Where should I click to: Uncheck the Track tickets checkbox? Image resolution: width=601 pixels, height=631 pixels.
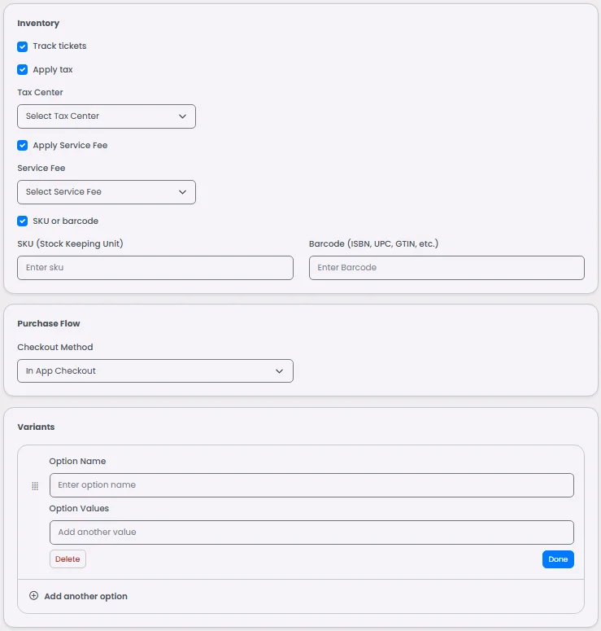click(23, 46)
